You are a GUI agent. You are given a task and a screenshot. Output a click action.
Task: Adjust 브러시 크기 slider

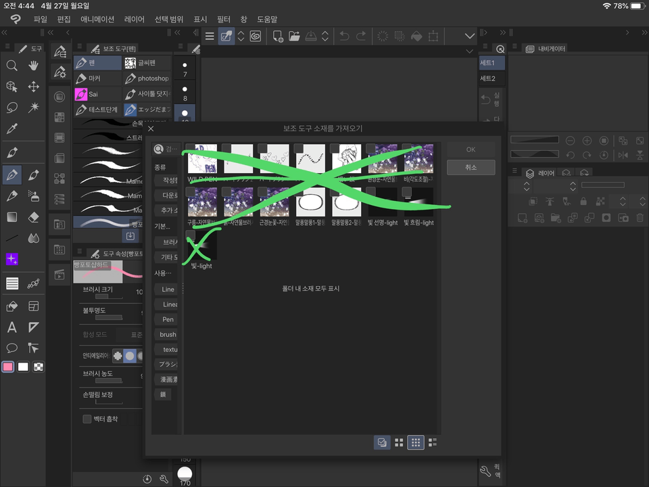[x=109, y=296]
